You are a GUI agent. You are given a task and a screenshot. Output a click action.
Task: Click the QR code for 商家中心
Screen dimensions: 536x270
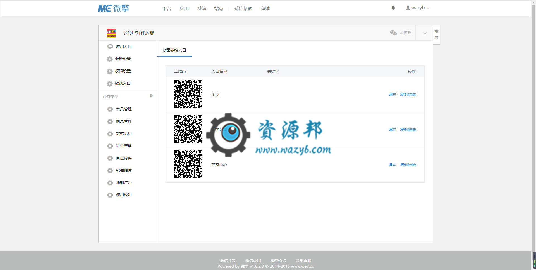[x=188, y=164]
